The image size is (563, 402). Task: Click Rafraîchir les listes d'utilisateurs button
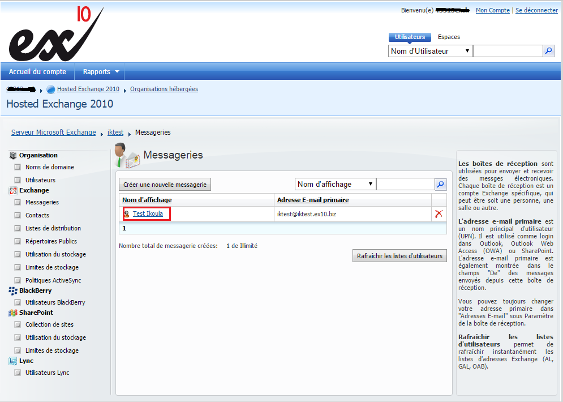pos(399,256)
